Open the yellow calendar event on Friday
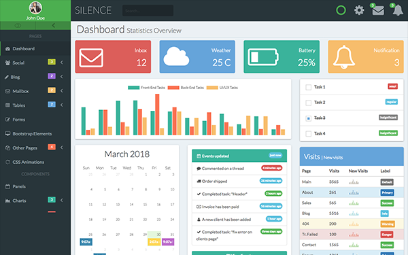 (154, 242)
